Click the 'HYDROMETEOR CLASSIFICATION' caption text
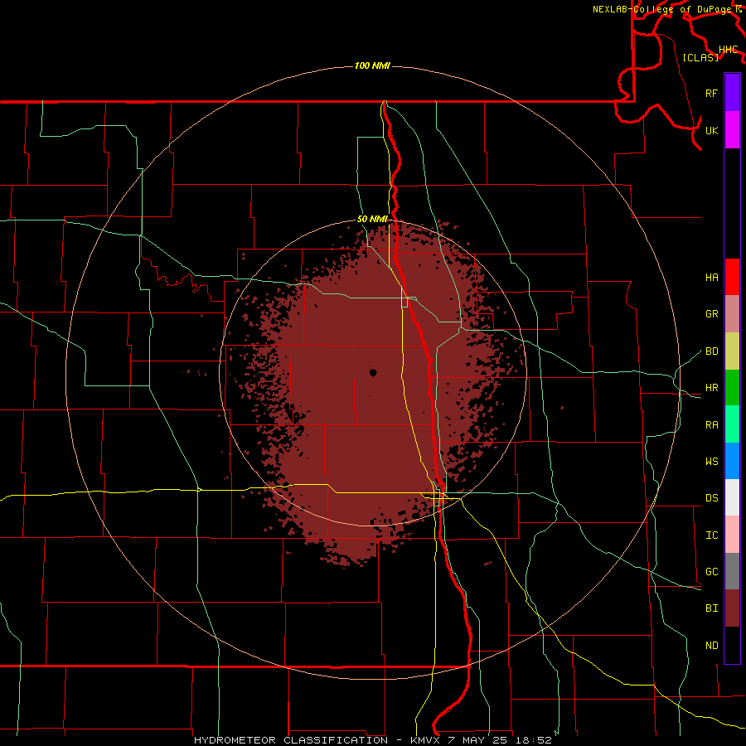746x746 pixels. tap(291, 740)
